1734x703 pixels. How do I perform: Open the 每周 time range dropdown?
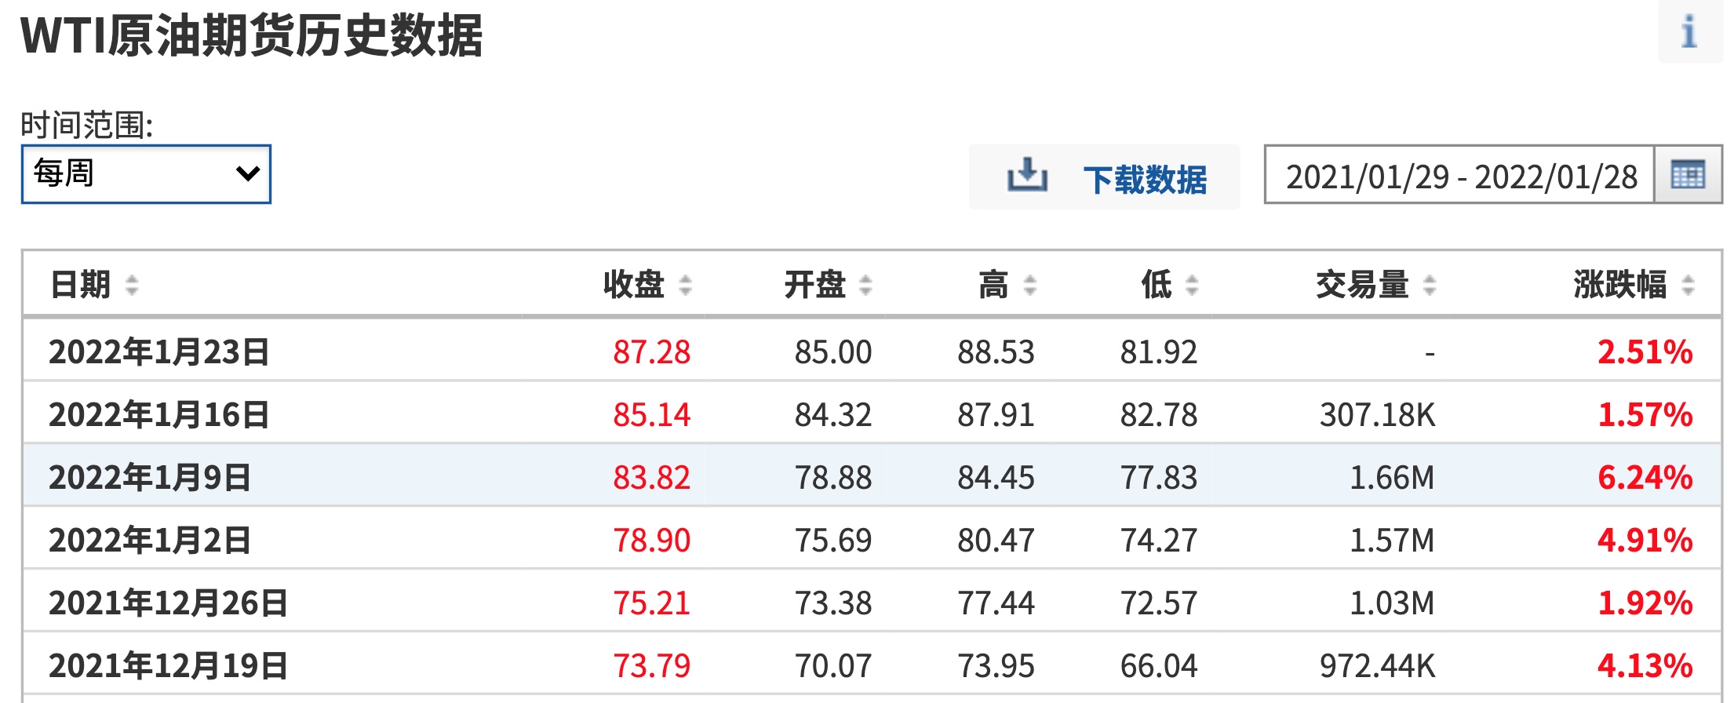point(146,174)
